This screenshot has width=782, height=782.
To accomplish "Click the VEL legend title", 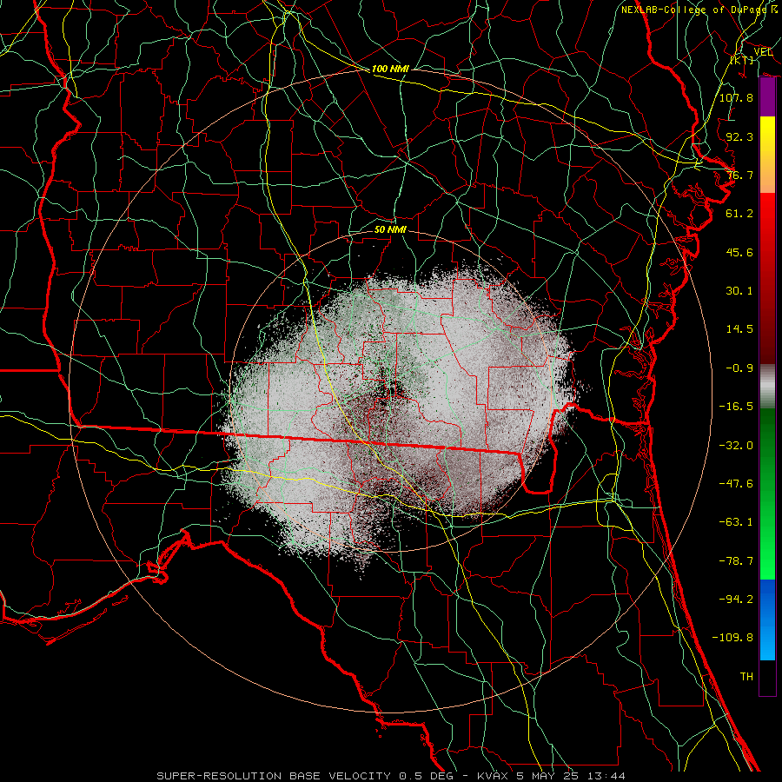I will (x=763, y=52).
